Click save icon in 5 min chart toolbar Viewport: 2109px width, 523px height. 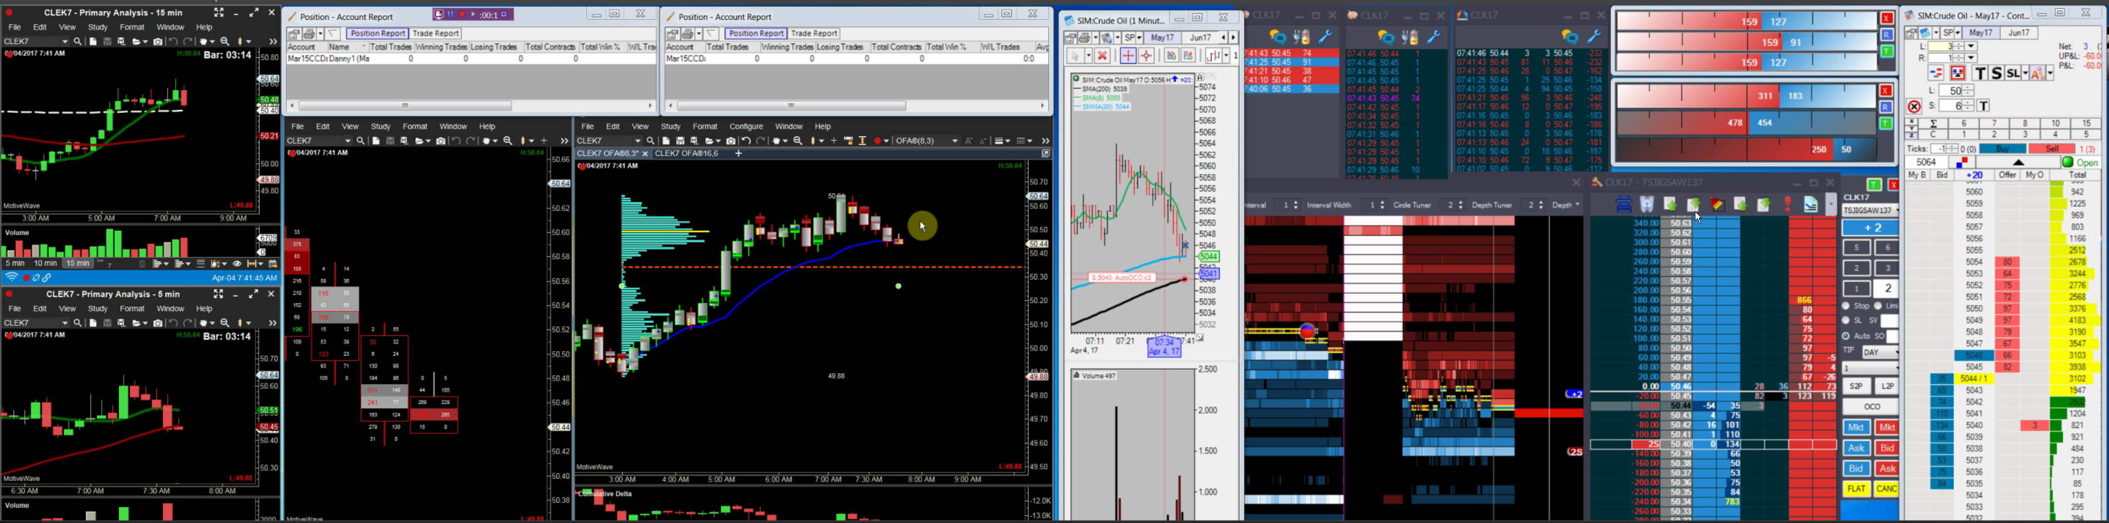(x=107, y=323)
